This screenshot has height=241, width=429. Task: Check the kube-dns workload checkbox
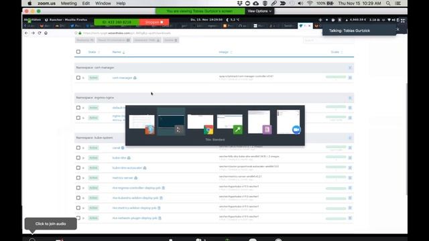point(78,158)
